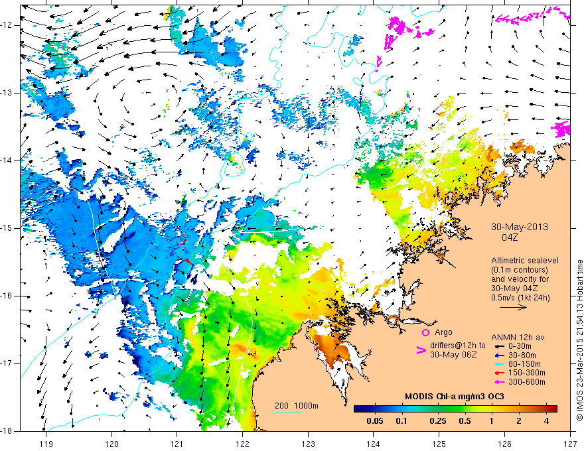Click the red ANMN marker near 121E, 15.5S
584x451 pixels.
[x=189, y=261]
